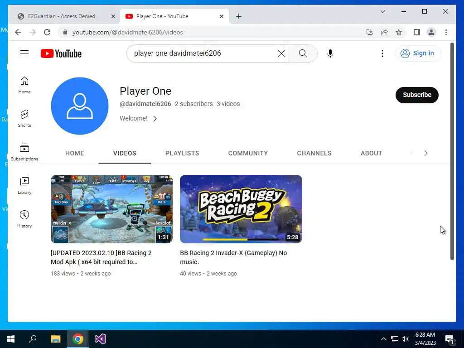The width and height of the screenshot is (464, 348).
Task: Play the Mod Apk video thumbnail
Action: pos(111,209)
